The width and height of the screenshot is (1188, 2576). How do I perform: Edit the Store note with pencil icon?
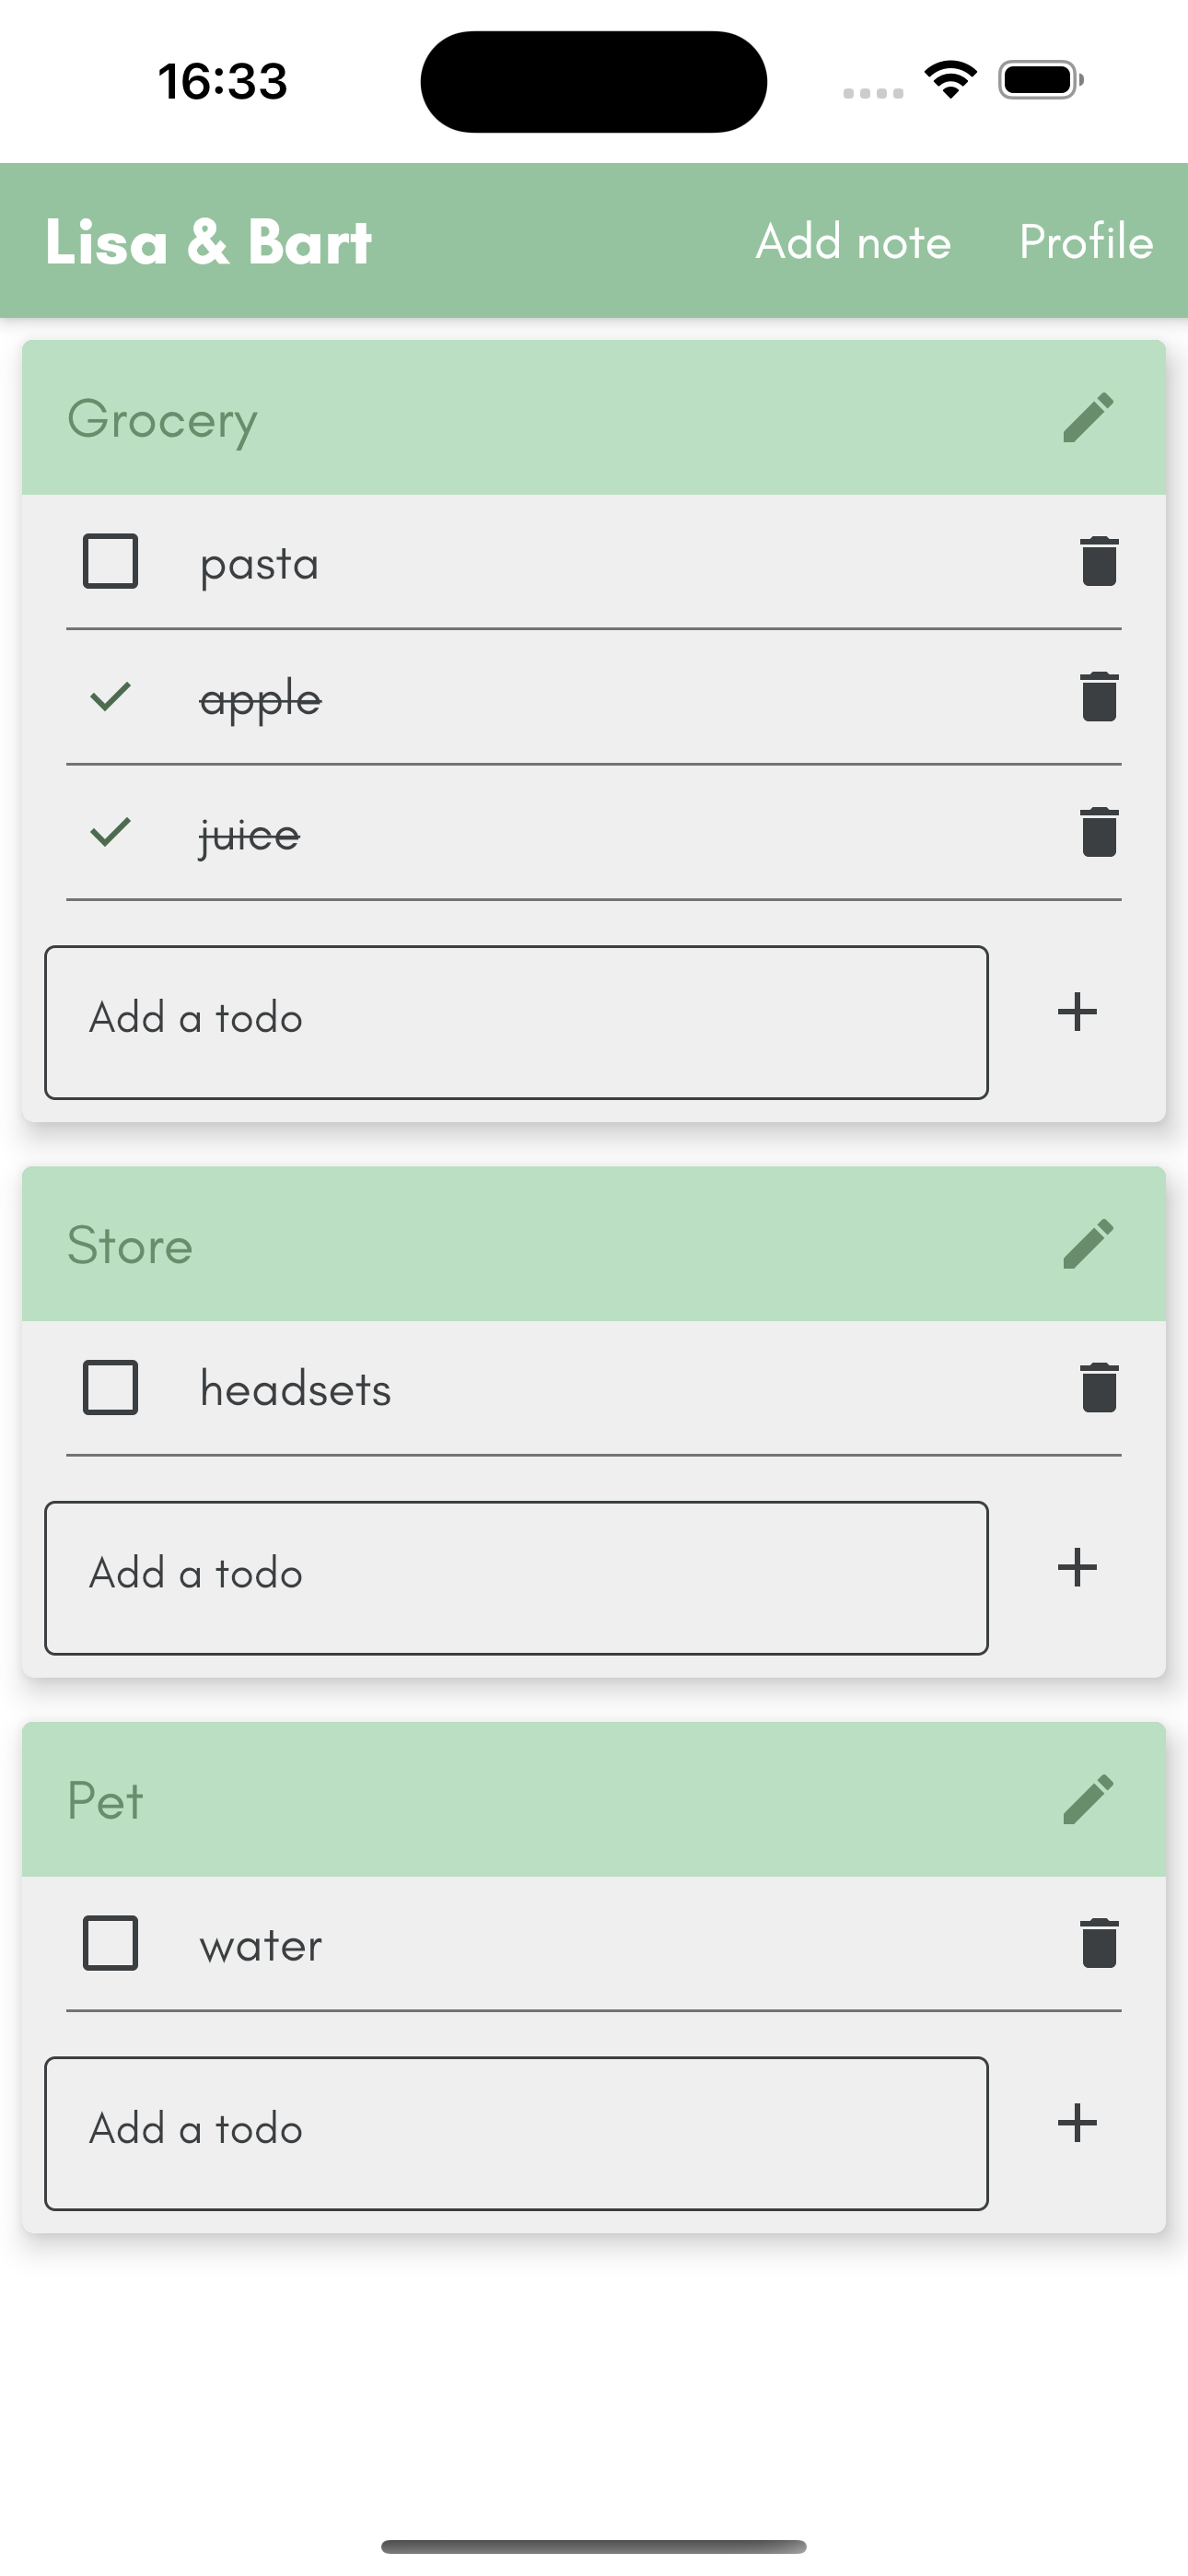click(1088, 1243)
